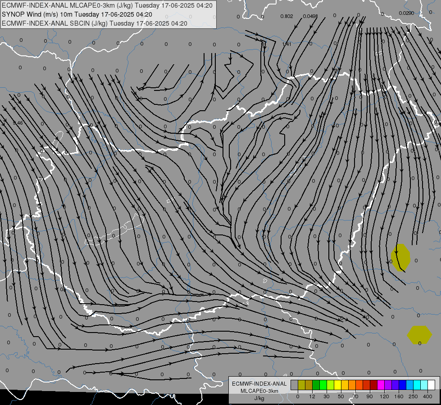
Task: Click the J/kg unit label in legend
Action: pos(259,399)
